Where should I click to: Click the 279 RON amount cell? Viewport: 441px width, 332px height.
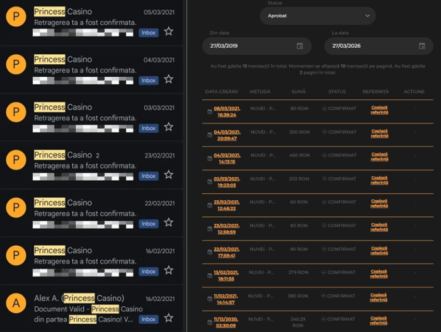coord(299,272)
